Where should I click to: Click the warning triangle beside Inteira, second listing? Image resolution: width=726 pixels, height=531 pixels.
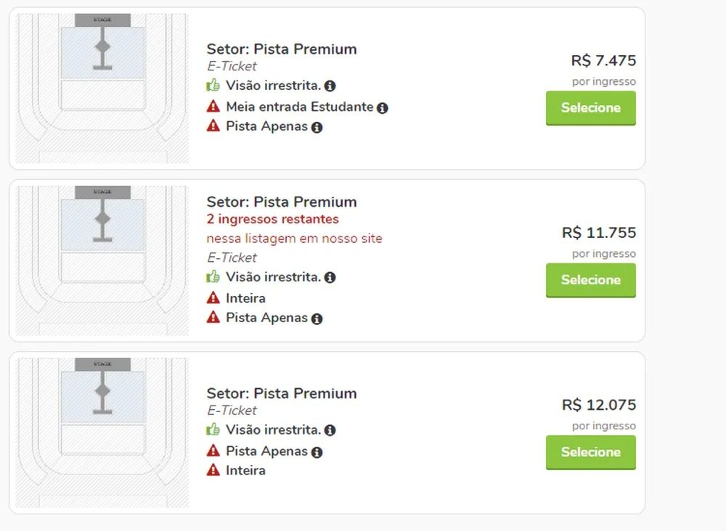(212, 297)
